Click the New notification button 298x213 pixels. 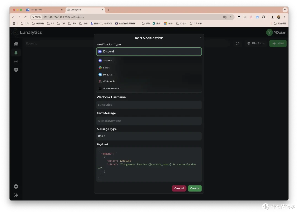(278, 44)
